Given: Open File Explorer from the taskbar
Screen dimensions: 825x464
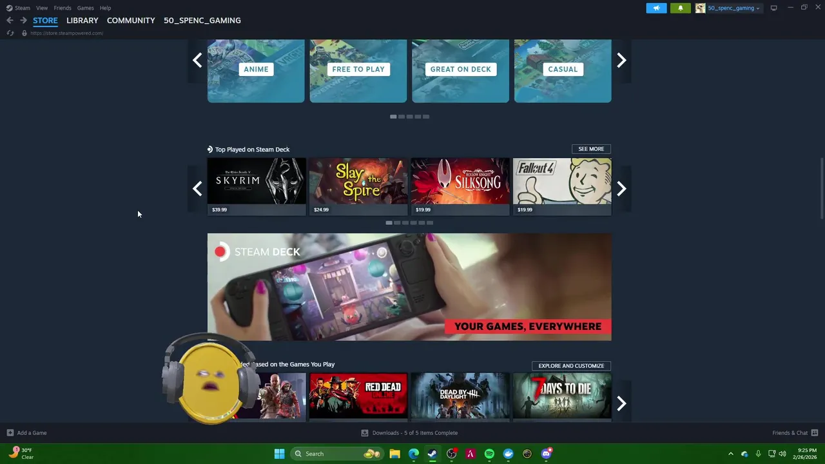Looking at the screenshot, I should pos(394,454).
